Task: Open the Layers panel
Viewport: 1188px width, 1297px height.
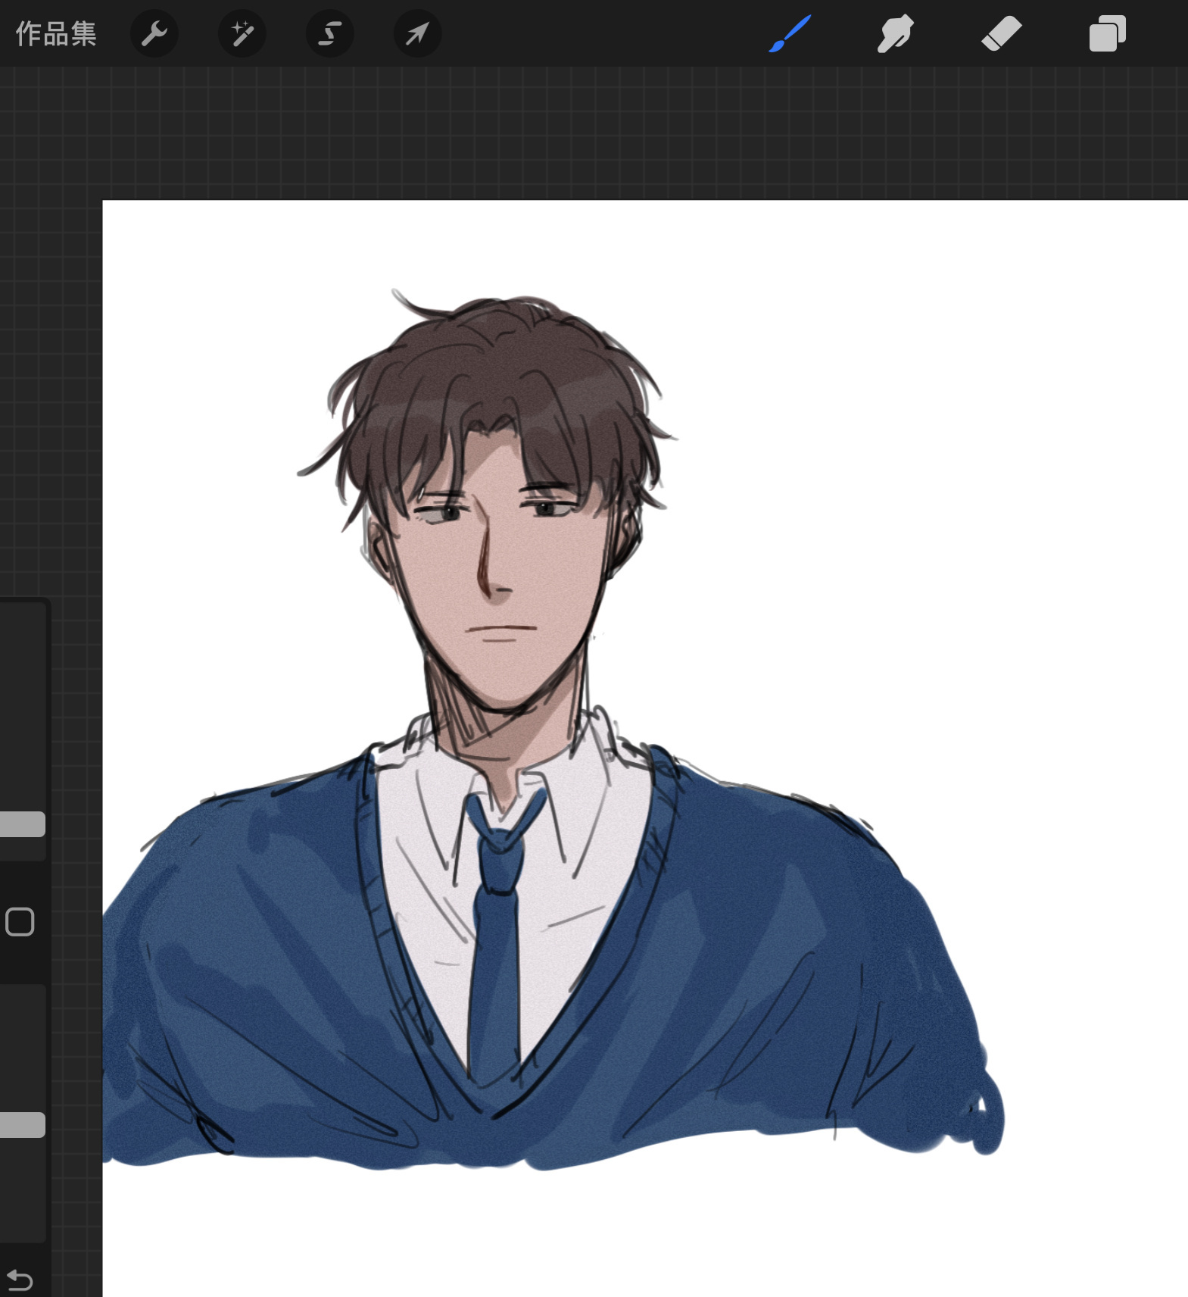Action: pos(1107,34)
